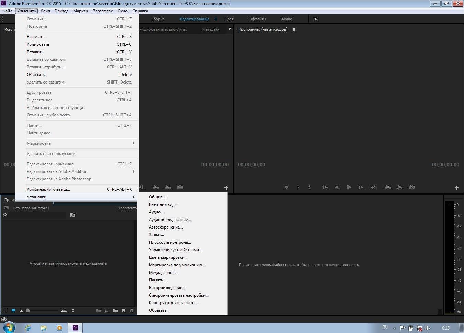Click the Creative Cloud icon in status bar

[x=4, y=319]
